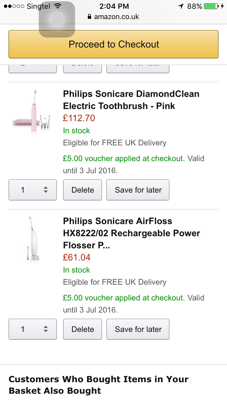
Task: Open the Philips Sonicare DiamondClean title link
Action: (x=131, y=100)
